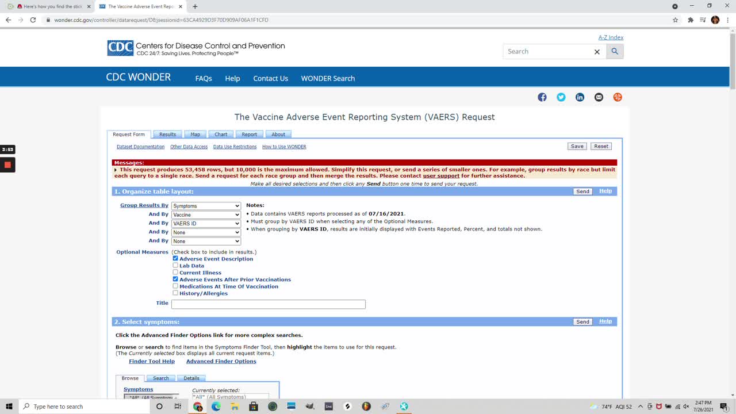736x414 pixels.
Task: Tick the History/Allergies checkbox
Action: click(175, 293)
